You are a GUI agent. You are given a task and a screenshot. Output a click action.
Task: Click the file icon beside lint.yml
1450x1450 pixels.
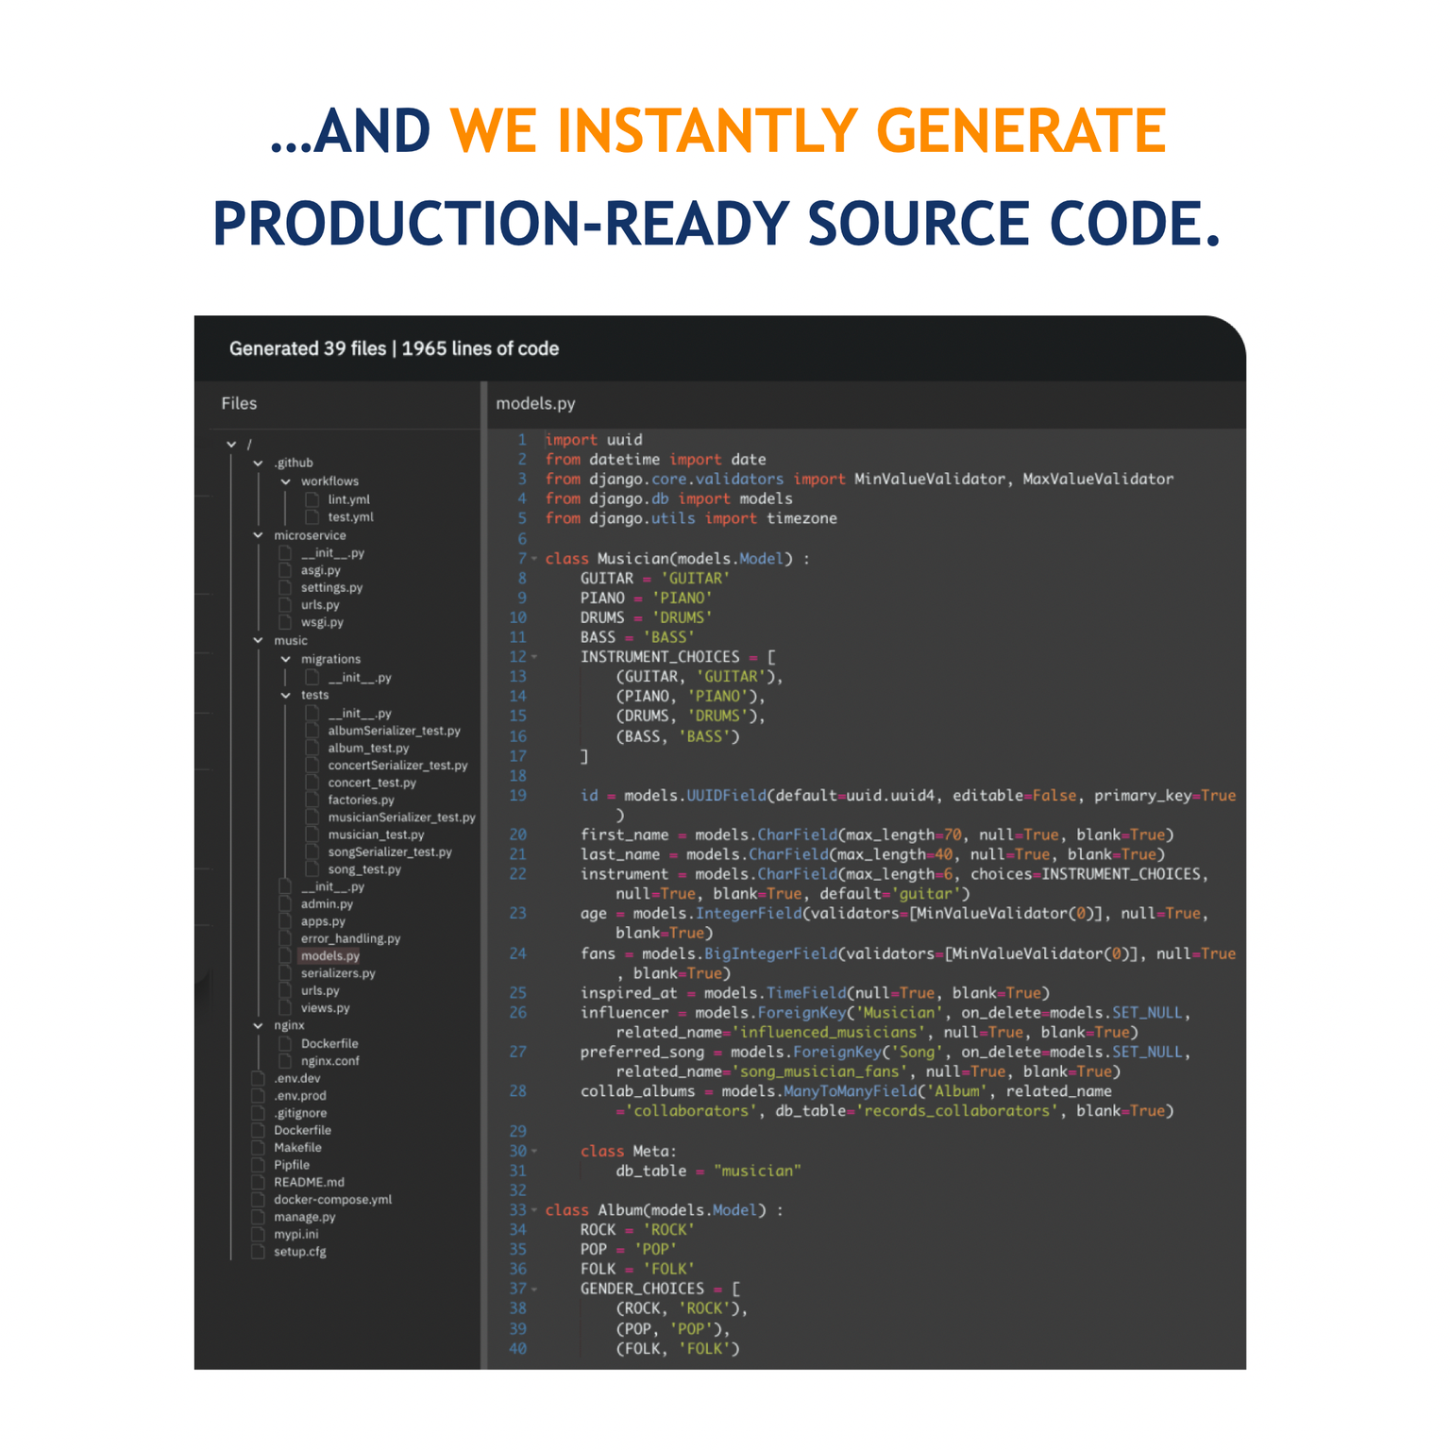312,499
